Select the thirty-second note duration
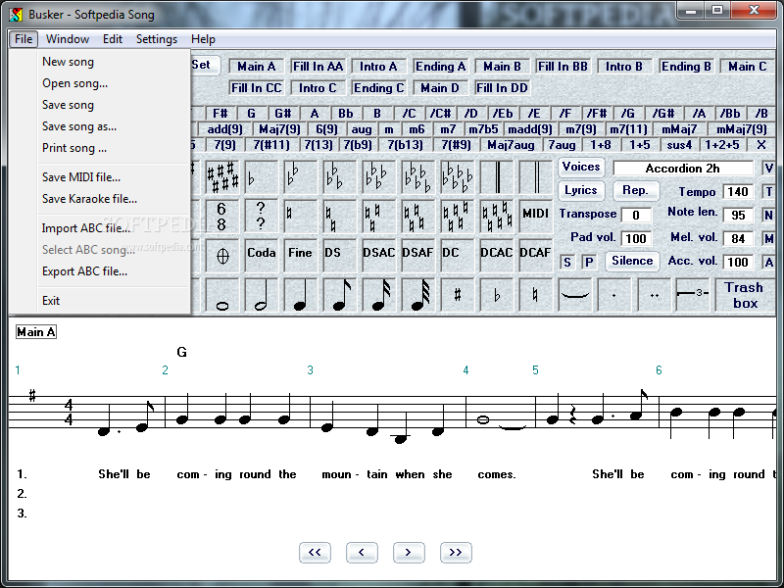 (418, 296)
